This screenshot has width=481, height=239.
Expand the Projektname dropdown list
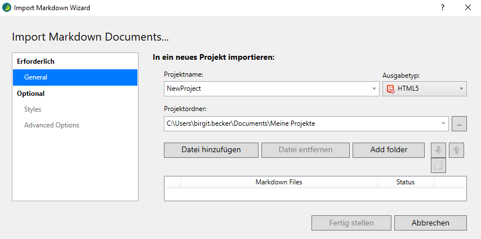tap(375, 89)
